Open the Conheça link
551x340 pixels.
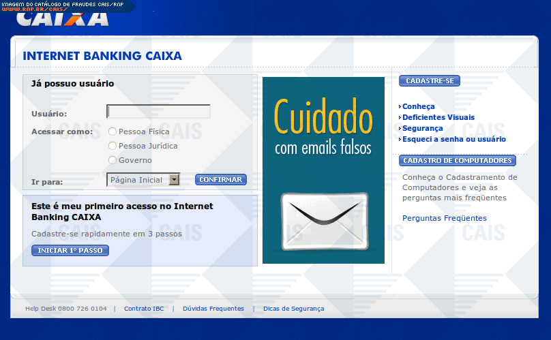[418, 106]
